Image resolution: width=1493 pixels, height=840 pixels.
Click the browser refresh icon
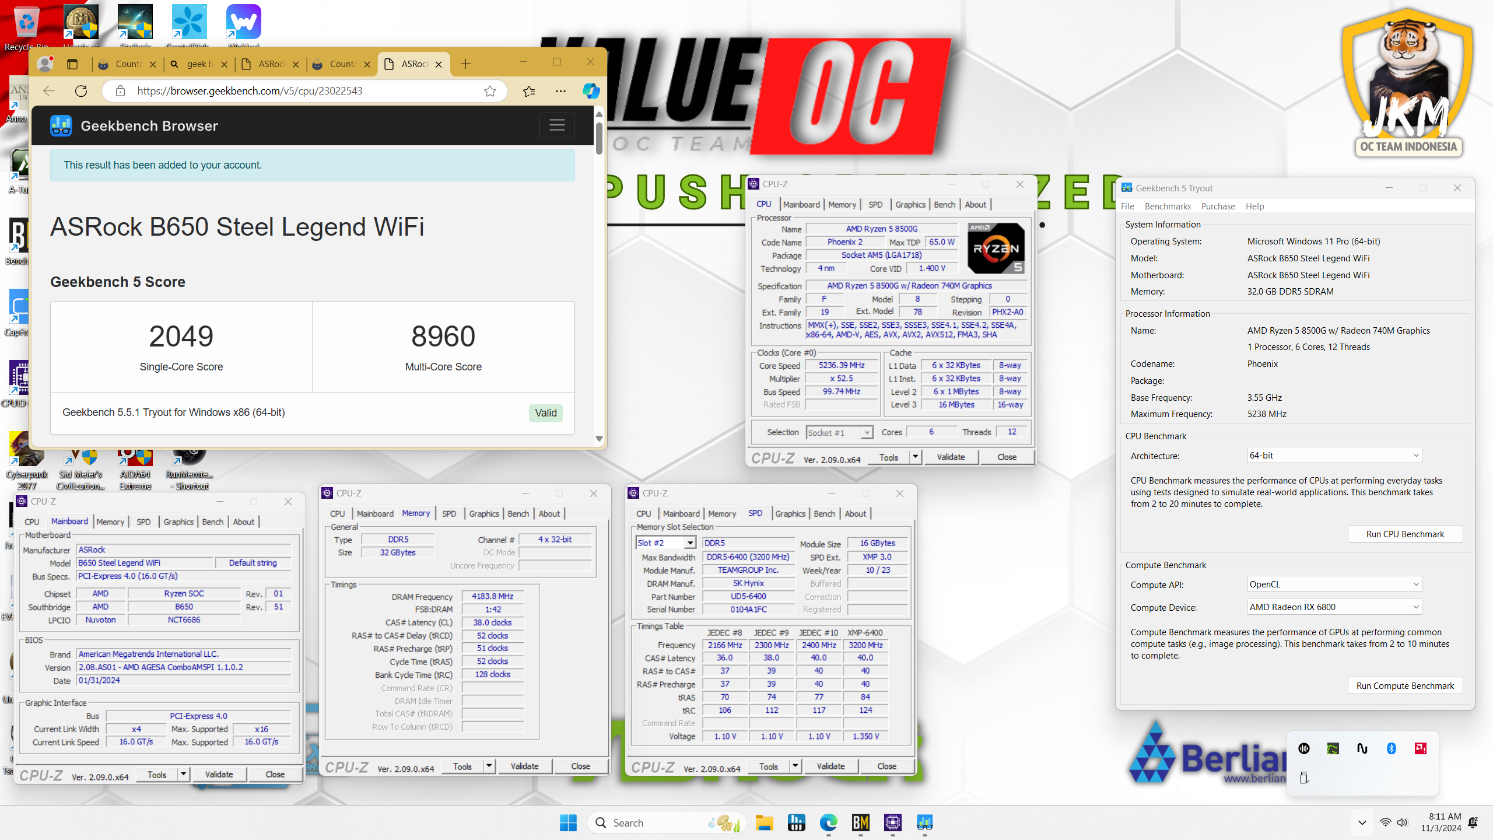tap(81, 91)
